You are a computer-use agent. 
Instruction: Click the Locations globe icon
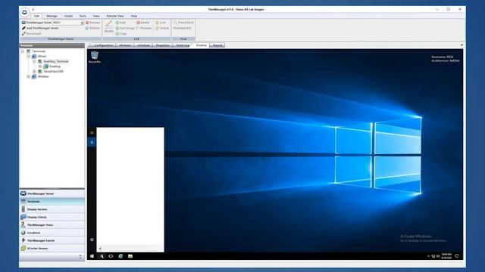coord(23,233)
